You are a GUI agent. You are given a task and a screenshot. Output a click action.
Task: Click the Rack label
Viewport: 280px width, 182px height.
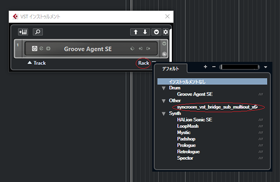coord(143,63)
